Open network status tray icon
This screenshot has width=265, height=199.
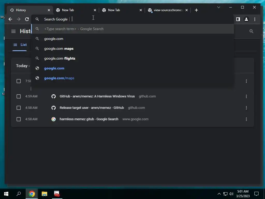225,194
